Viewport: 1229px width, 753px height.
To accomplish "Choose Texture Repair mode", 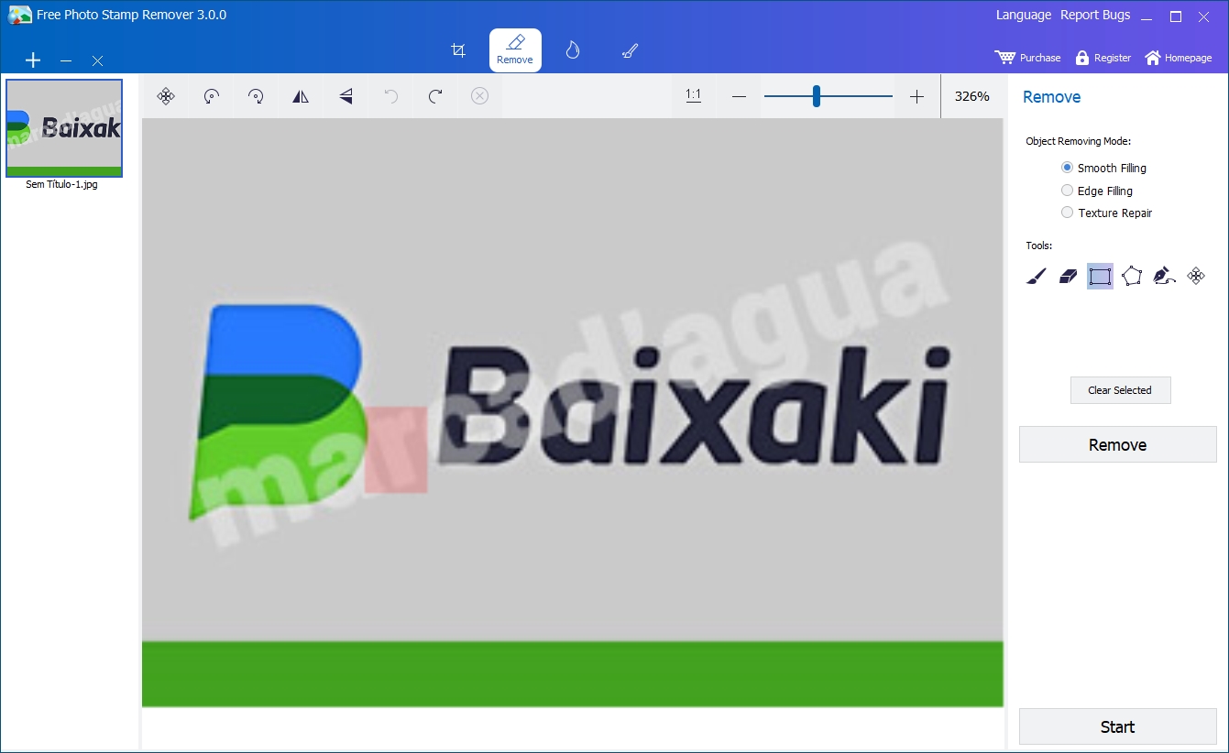I will [1067, 213].
